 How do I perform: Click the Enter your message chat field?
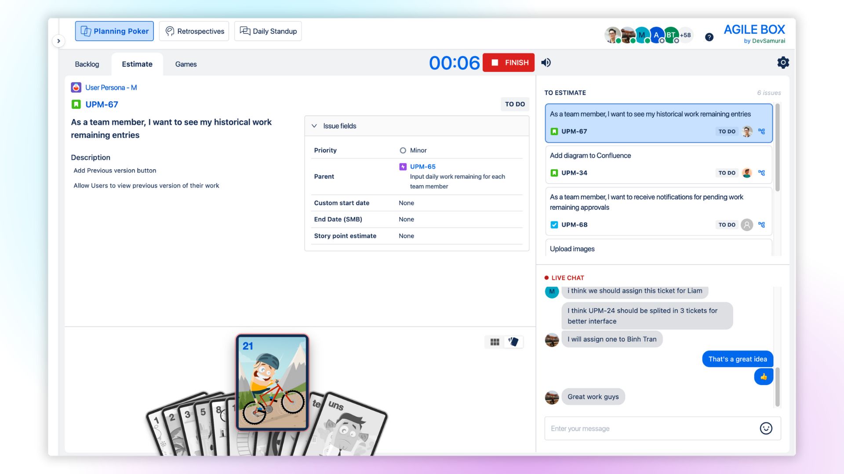(x=637, y=428)
